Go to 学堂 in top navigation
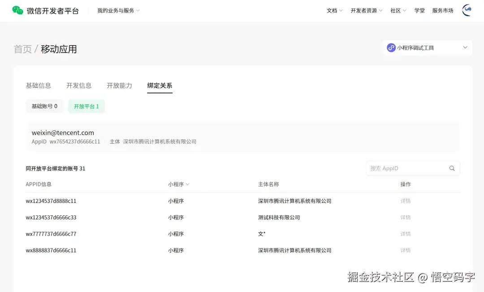The height and width of the screenshot is (292, 484). [419, 10]
